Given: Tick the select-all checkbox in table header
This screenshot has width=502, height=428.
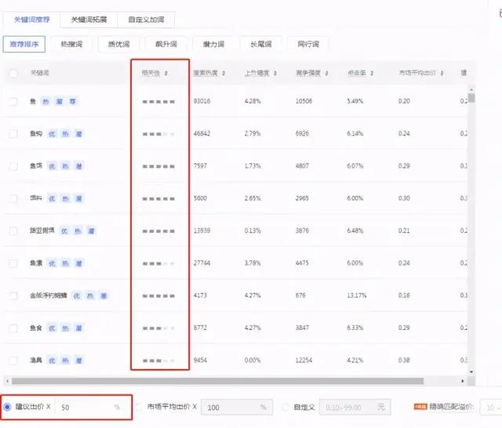Looking at the screenshot, I should [x=13, y=73].
